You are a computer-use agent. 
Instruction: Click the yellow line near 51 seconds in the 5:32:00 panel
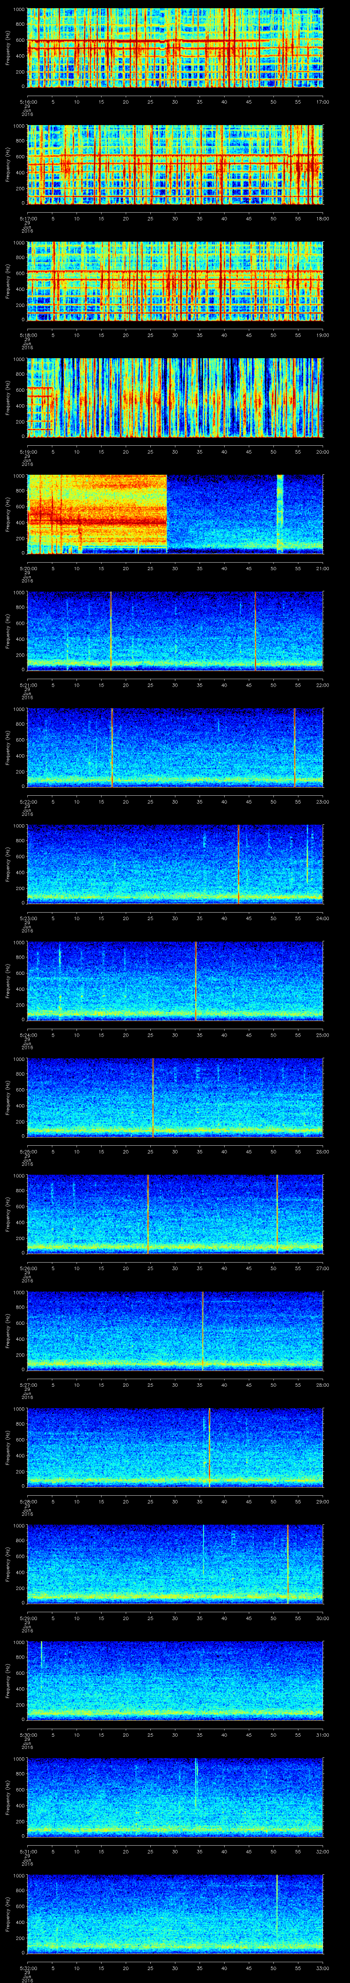click(277, 1909)
